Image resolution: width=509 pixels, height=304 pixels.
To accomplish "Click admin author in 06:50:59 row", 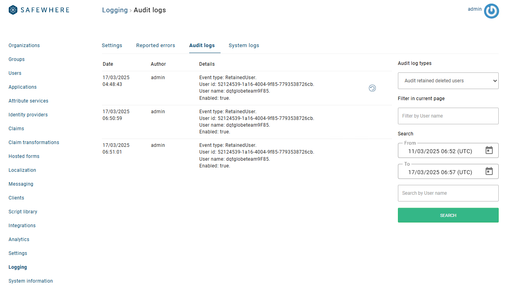I will [158, 112].
